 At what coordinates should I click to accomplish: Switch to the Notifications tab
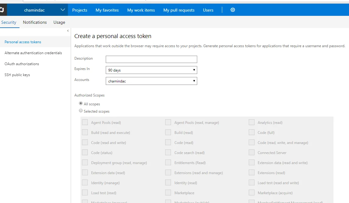(x=35, y=22)
